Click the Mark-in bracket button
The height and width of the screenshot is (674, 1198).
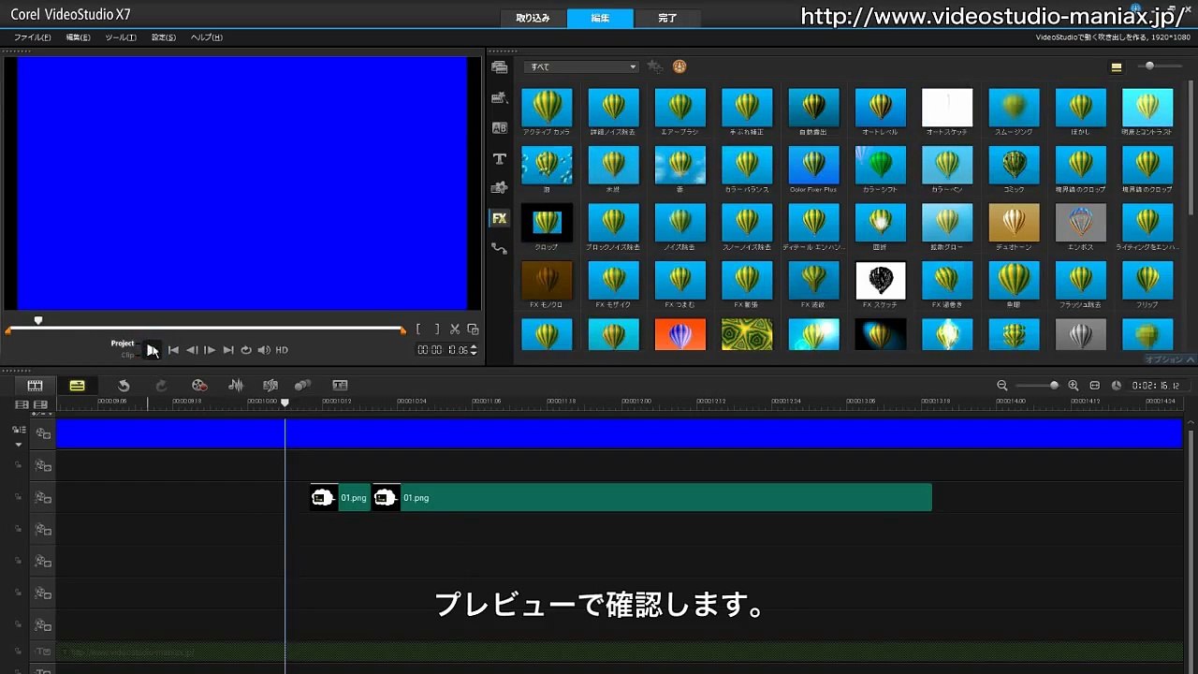point(418,329)
